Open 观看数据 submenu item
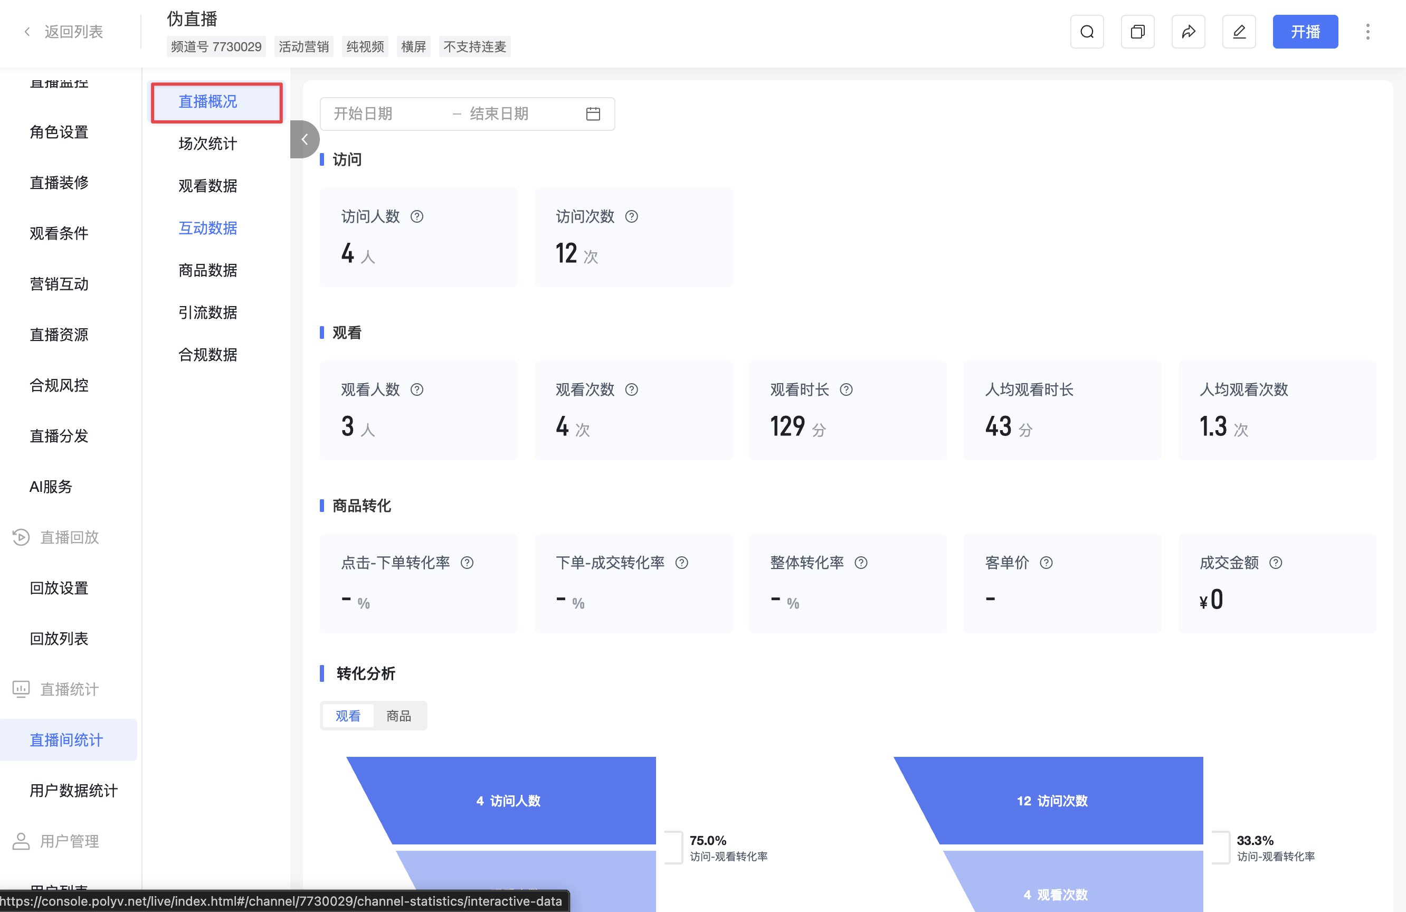 click(x=208, y=186)
